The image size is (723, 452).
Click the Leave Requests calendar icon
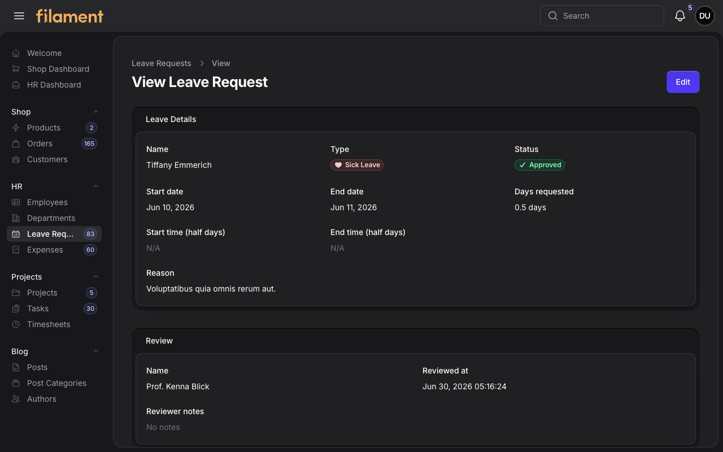16,234
